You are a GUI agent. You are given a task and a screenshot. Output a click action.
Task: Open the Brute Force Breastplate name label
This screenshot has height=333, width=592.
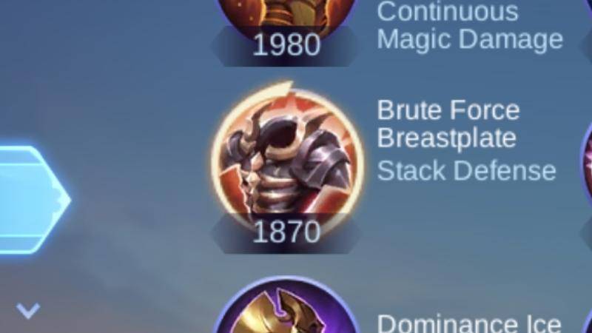click(448, 124)
